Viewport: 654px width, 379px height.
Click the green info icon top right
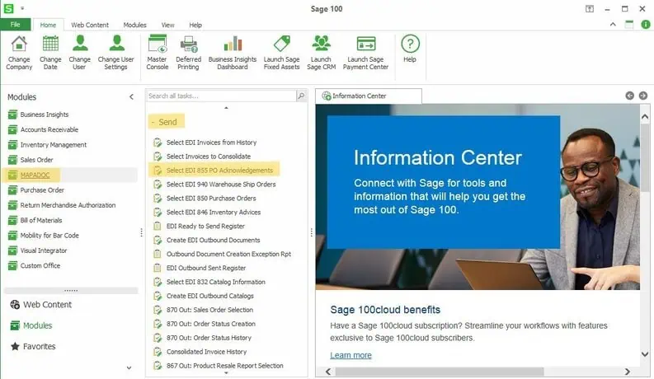(x=645, y=25)
